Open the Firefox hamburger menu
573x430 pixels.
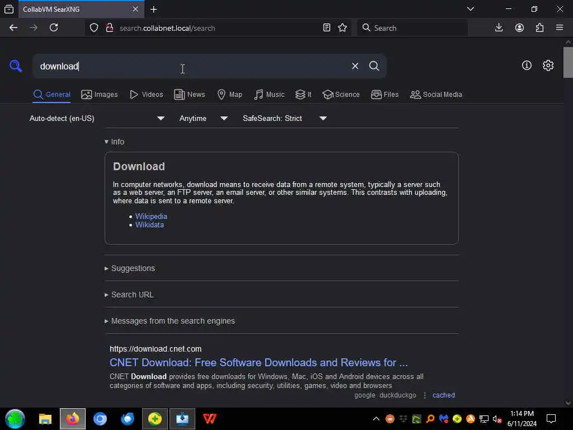coord(560,28)
